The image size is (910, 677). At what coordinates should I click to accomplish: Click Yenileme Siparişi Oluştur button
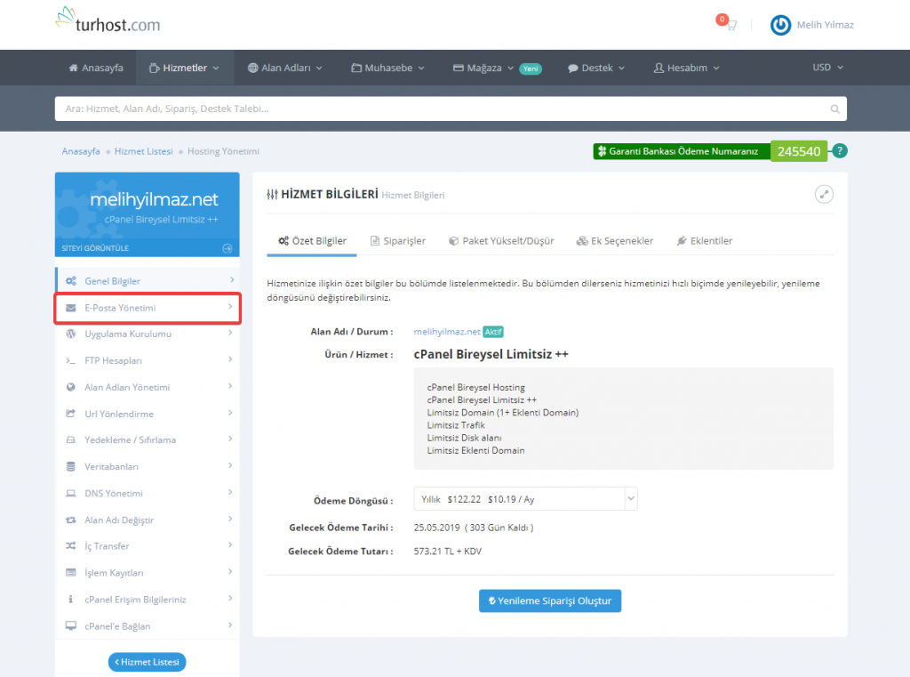[550, 600]
